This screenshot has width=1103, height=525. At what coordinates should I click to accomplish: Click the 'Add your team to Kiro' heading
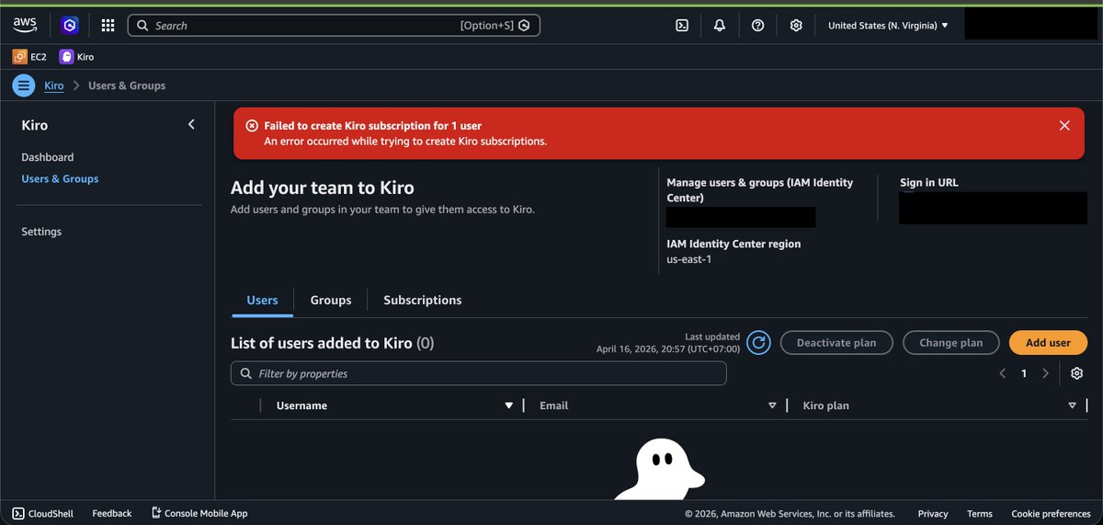(x=323, y=188)
